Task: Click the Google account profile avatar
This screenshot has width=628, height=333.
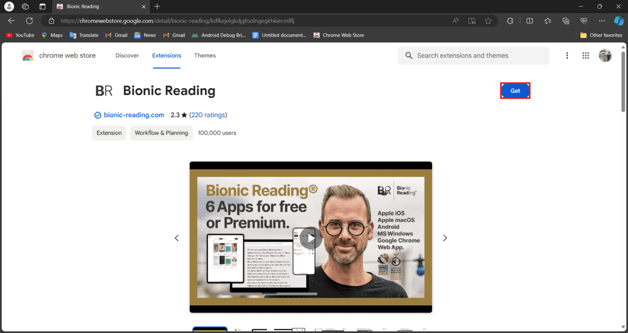Action: [606, 55]
